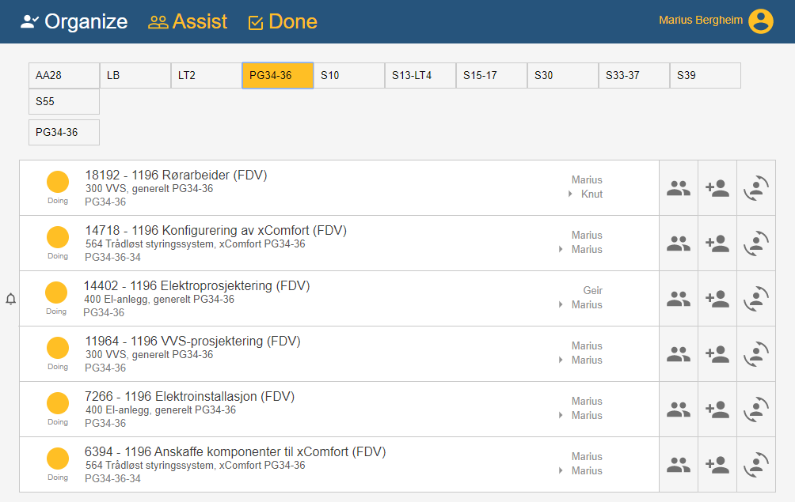Switch to the Assist tab
The image size is (795, 502).
[x=188, y=21]
